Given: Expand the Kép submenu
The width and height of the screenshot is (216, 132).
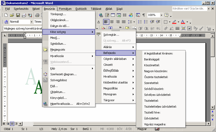Looking at the screenshot, I should pyautogui.click(x=69, y=68).
